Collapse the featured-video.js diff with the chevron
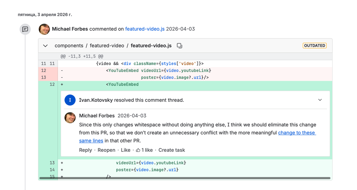Viewport: 357px width, 190px height. [x=45, y=46]
